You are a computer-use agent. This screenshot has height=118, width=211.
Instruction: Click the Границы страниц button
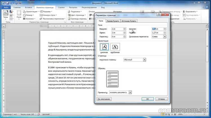[x=77, y=19]
